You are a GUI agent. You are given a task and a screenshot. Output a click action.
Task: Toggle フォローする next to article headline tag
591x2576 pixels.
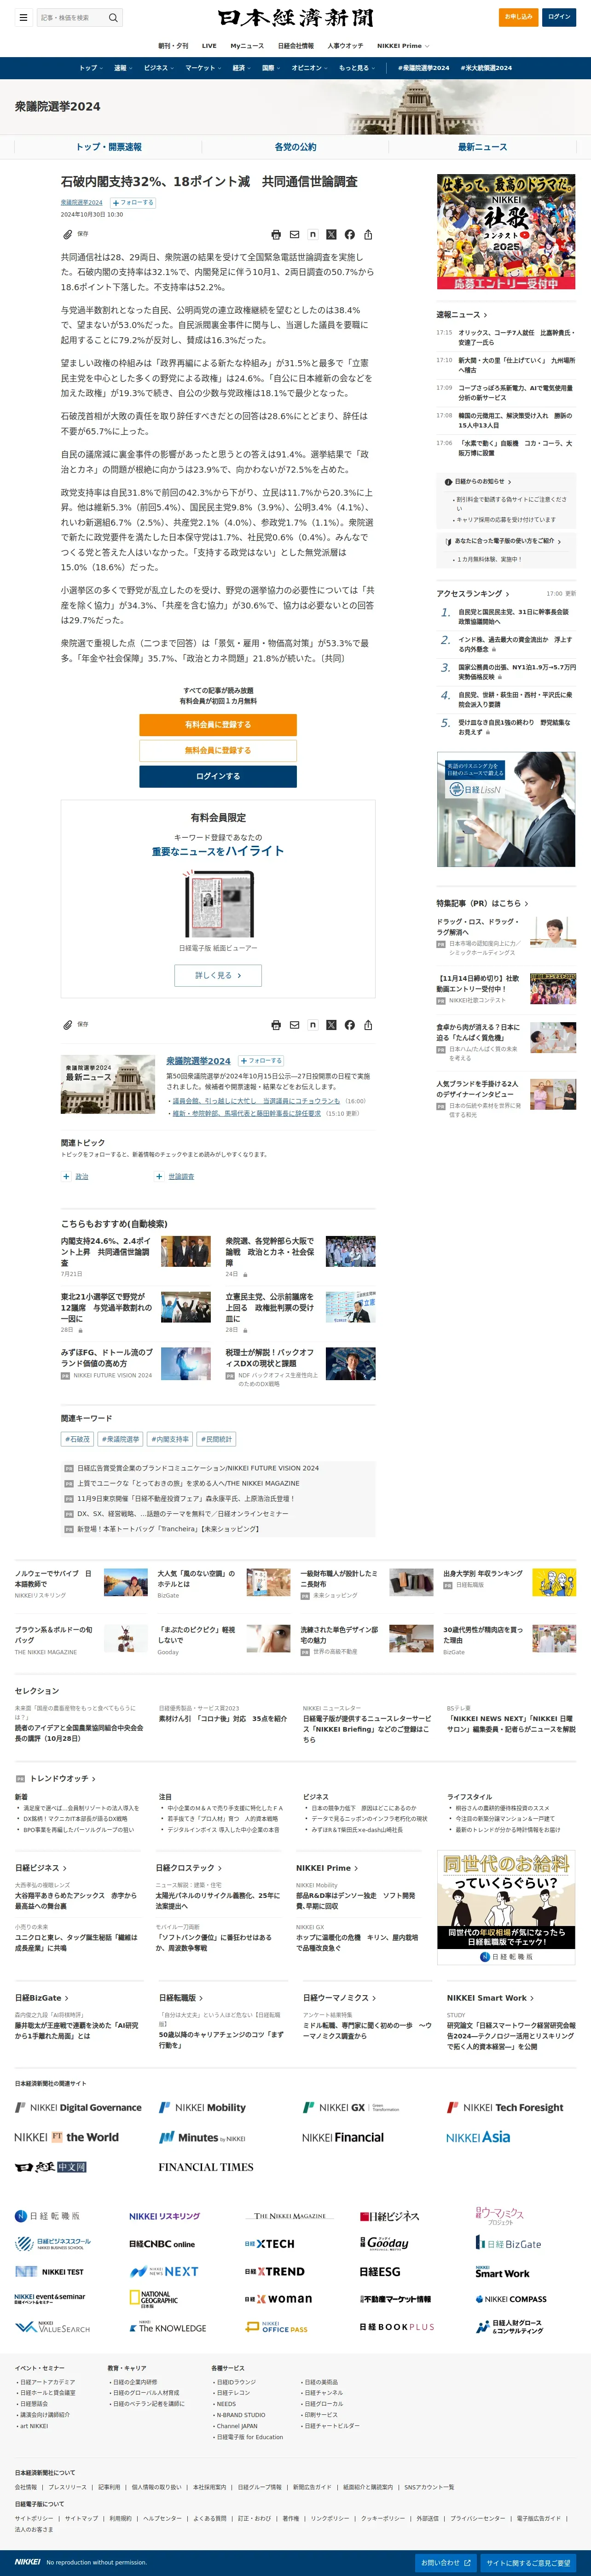coord(133,202)
